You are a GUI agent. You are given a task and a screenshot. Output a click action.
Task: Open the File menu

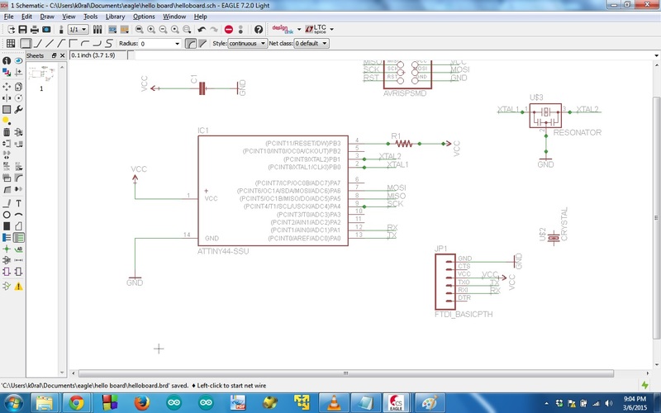[x=8, y=17]
